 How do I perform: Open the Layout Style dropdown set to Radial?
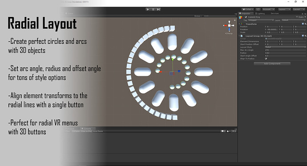click(x=285, y=47)
